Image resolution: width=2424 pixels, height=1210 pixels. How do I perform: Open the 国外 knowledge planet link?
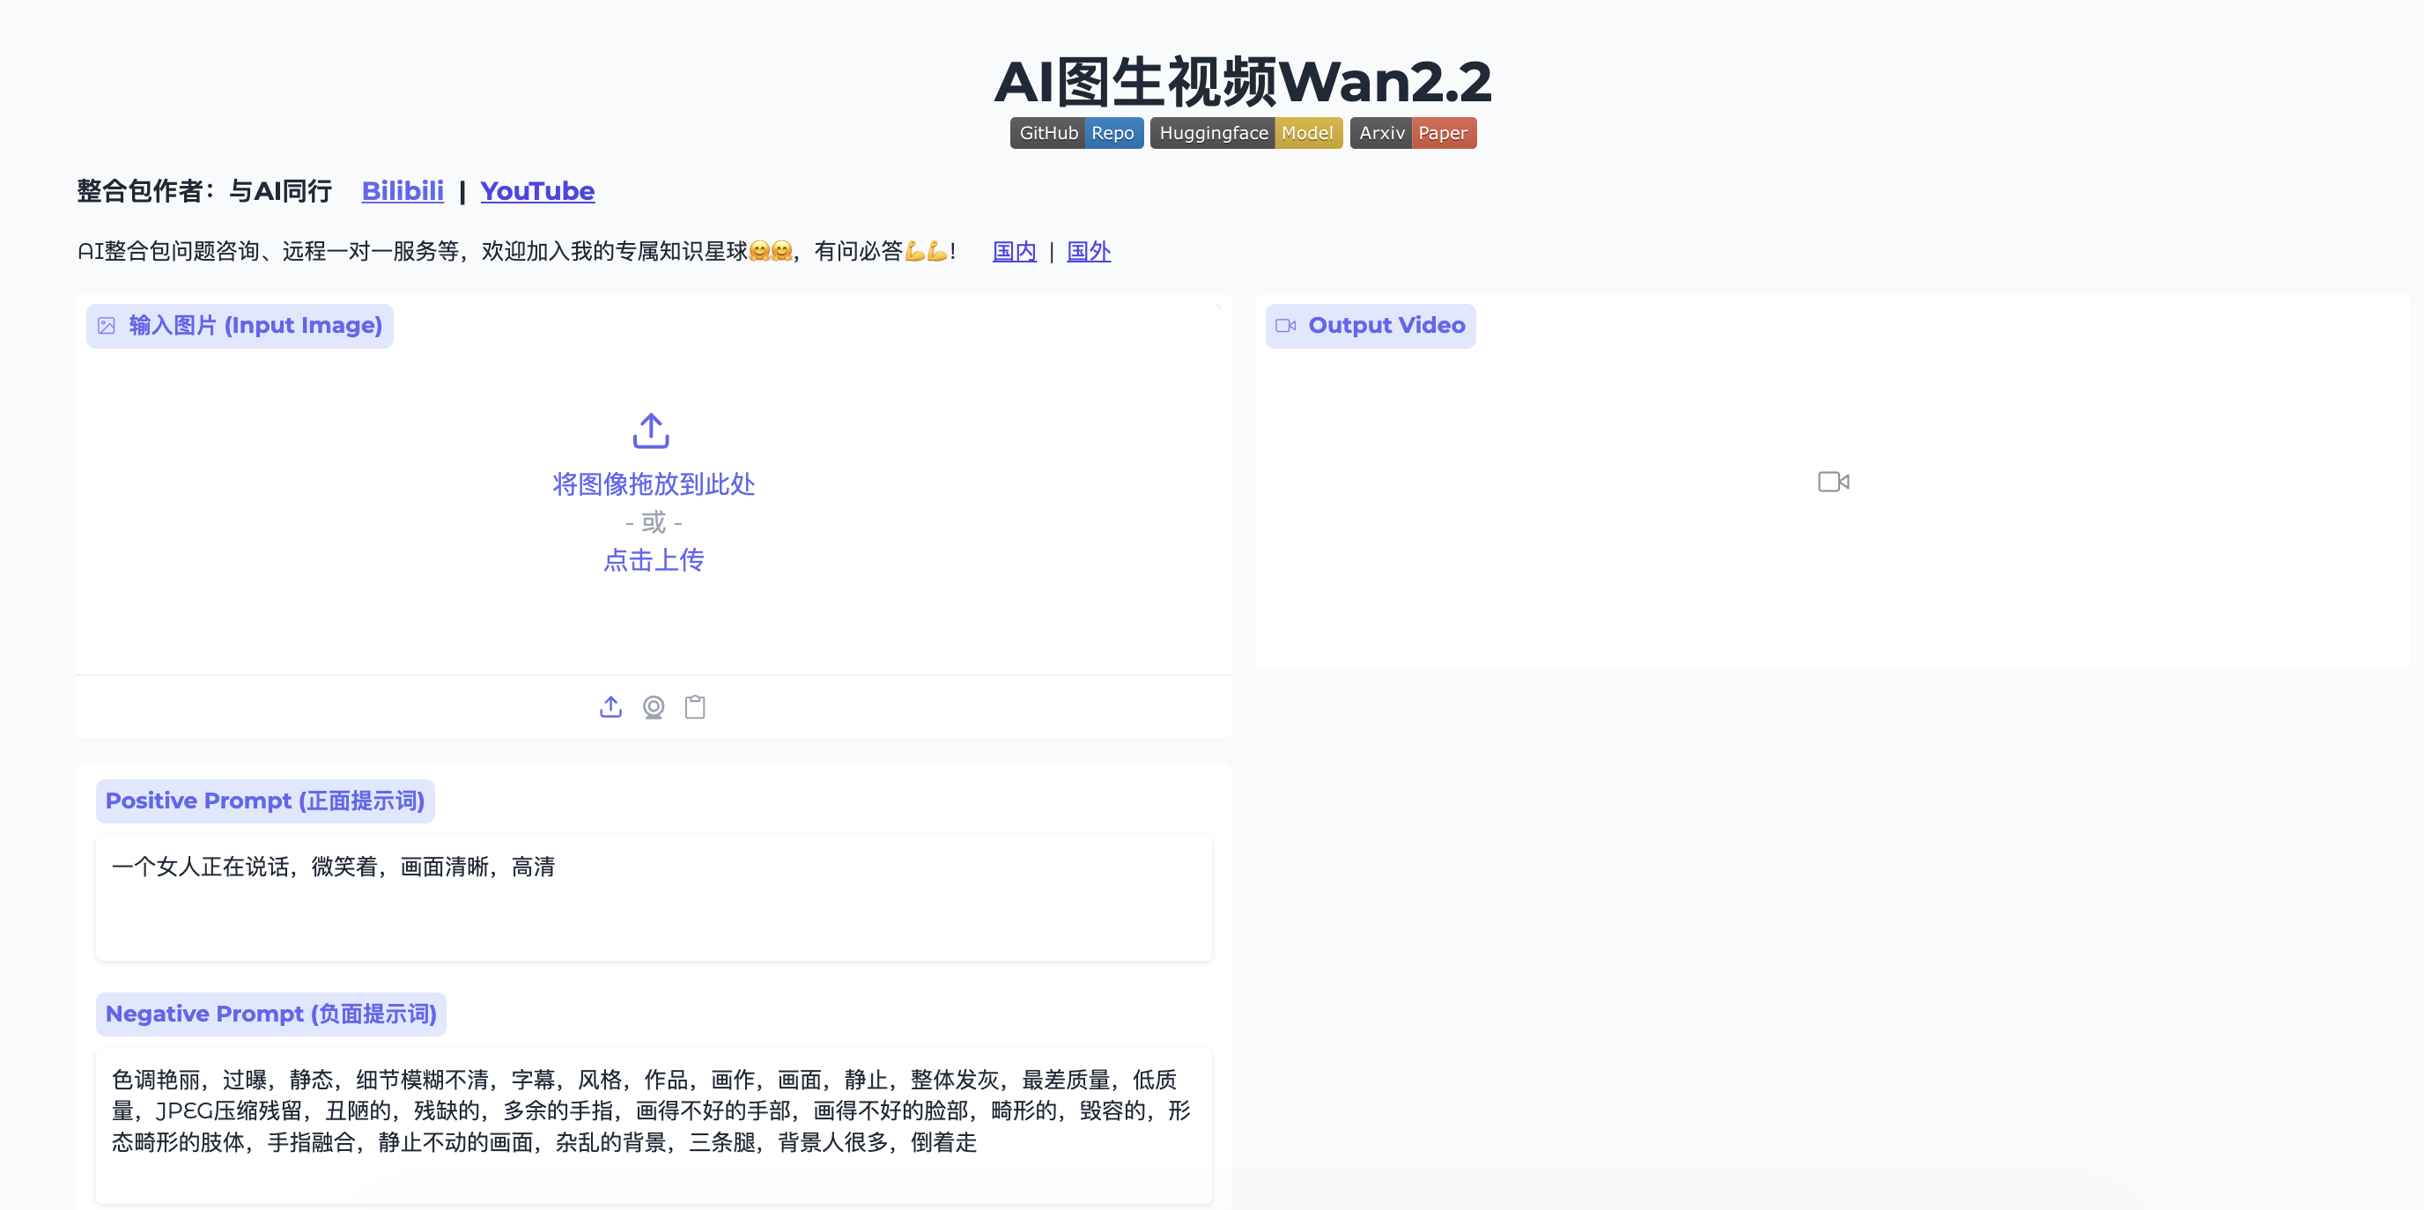point(1088,251)
